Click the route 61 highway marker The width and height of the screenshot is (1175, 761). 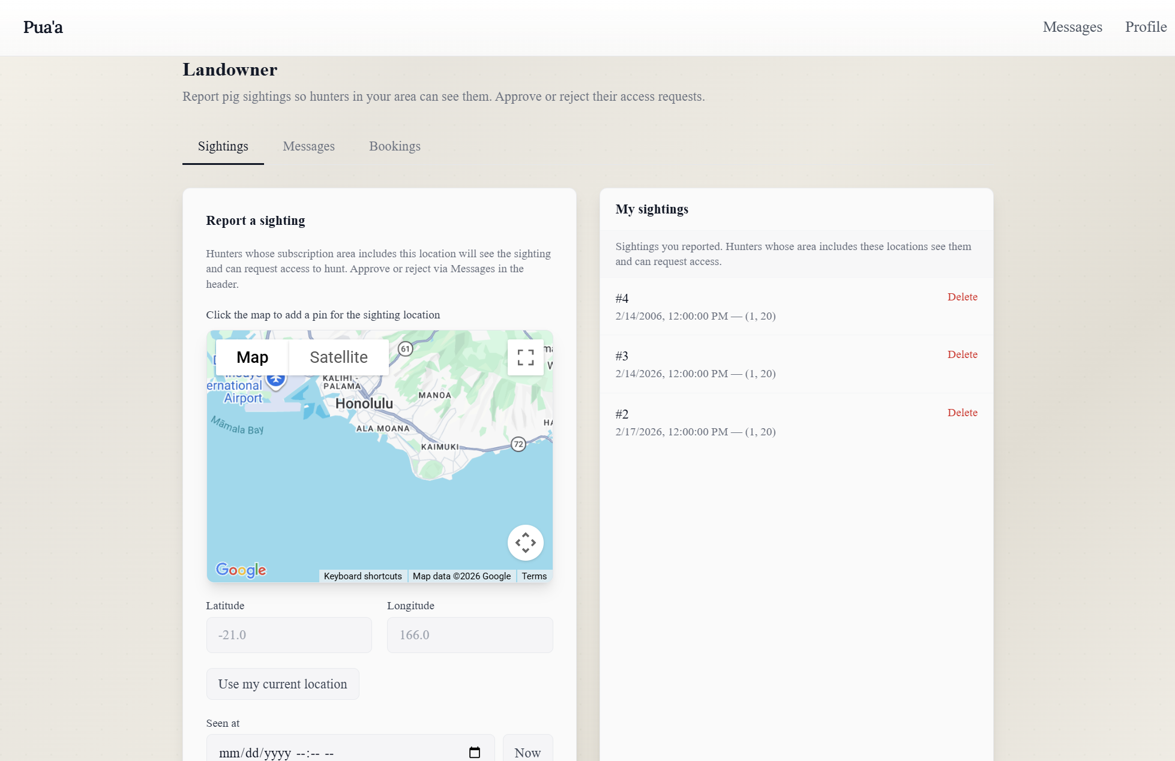coord(406,349)
